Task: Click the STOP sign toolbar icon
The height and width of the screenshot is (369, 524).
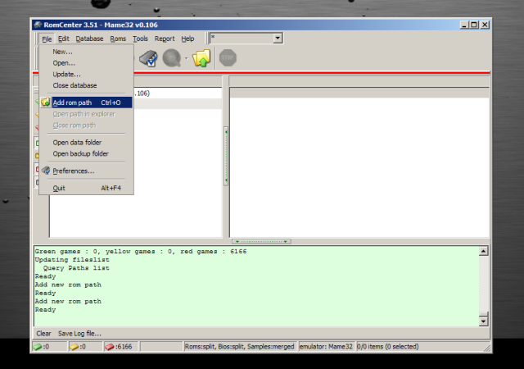Action: point(228,57)
